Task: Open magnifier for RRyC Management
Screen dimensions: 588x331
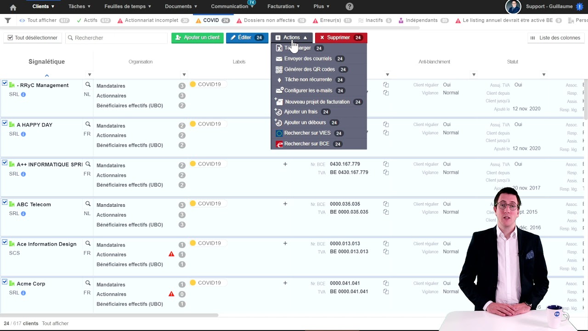Action: click(88, 85)
